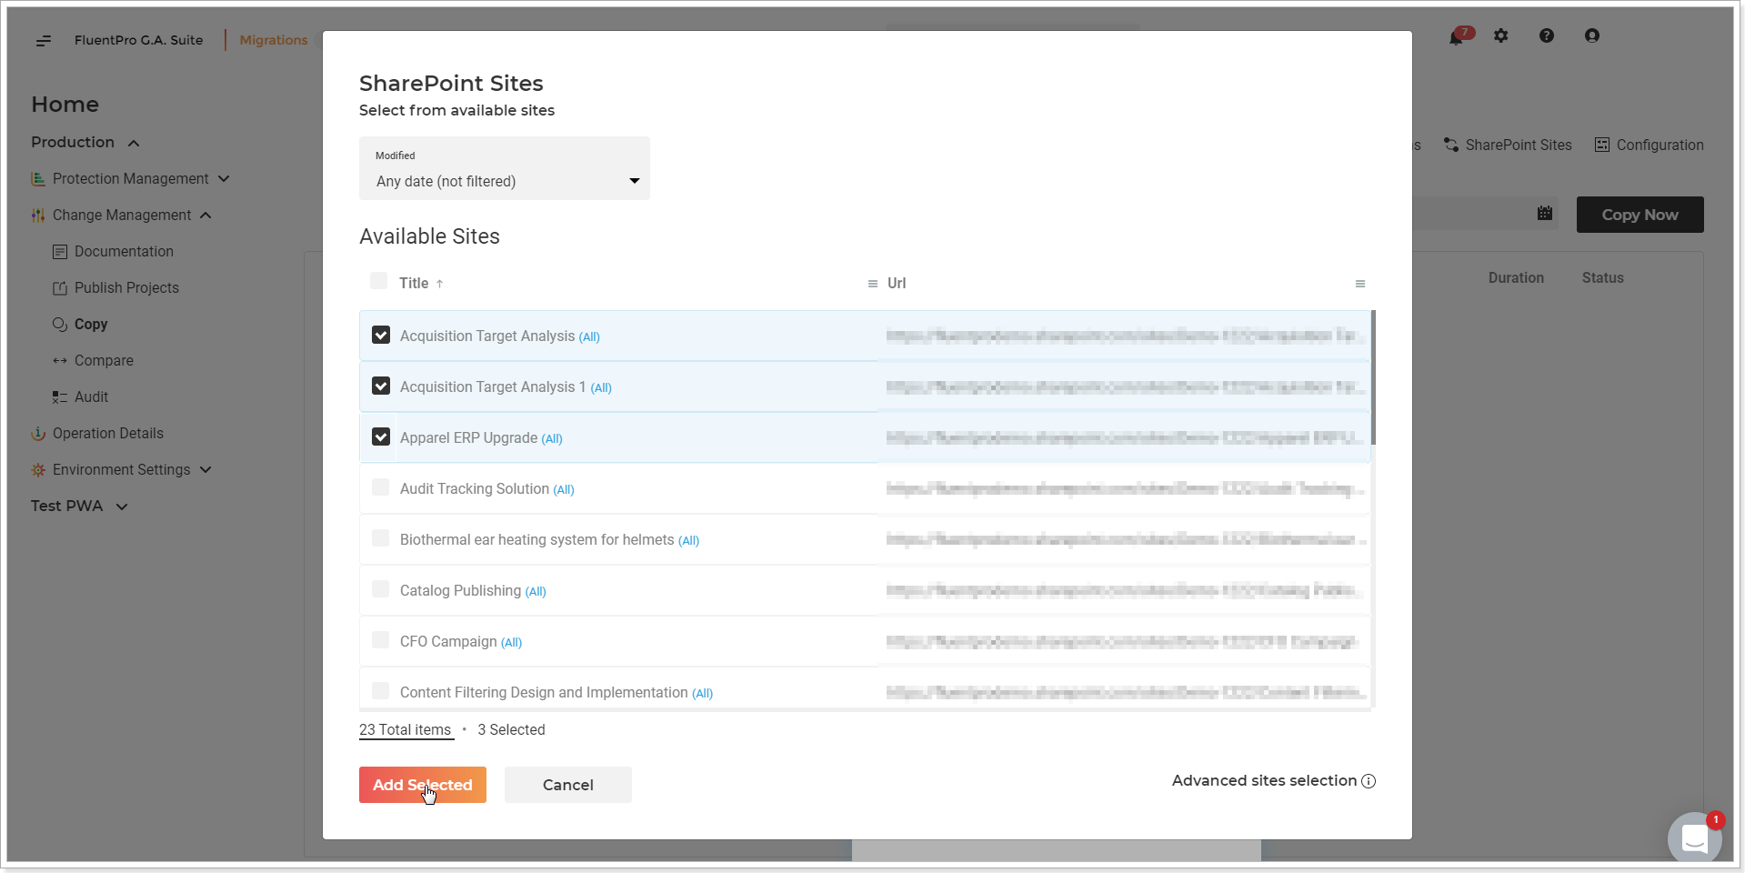Click the Audit Tracking Solution title text
The height and width of the screenshot is (873, 1745).
475,488
